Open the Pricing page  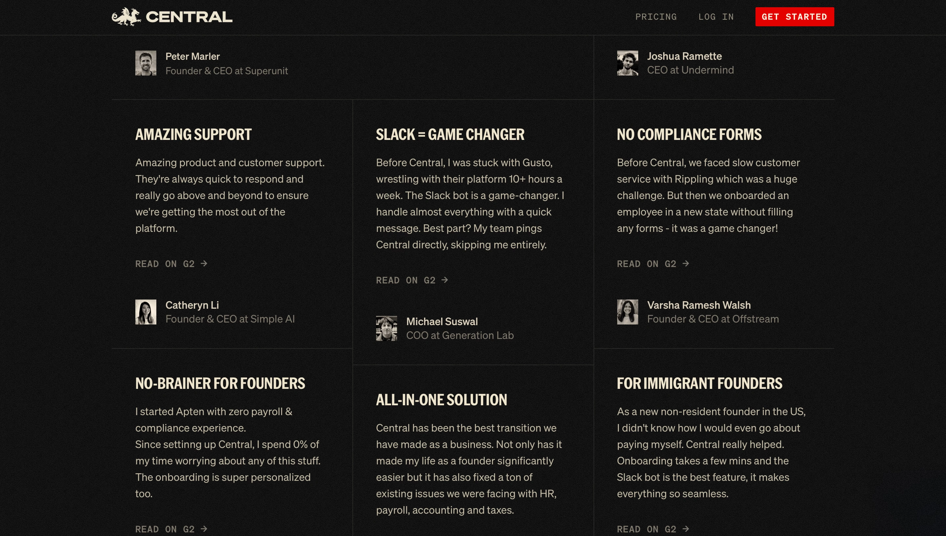(656, 17)
